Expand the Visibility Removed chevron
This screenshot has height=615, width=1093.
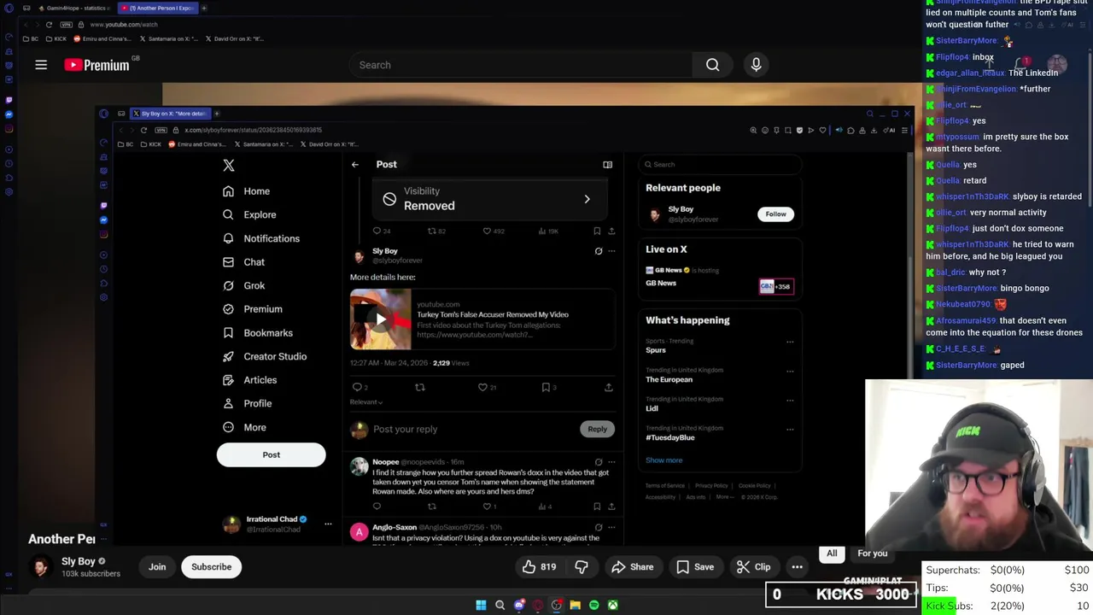(587, 199)
